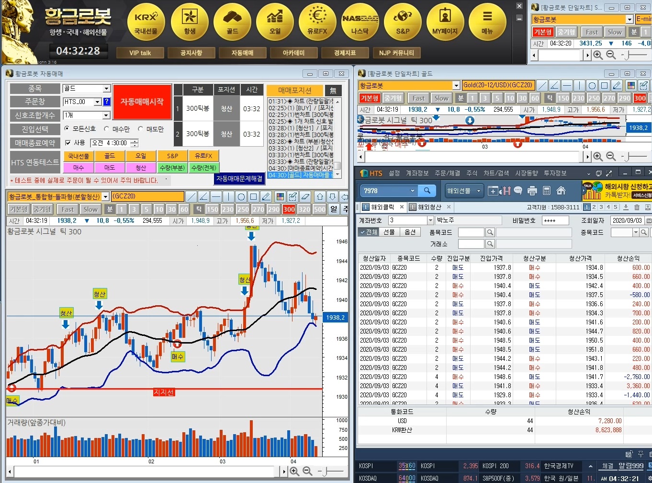This screenshot has height=483, width=652.
Task: Toggle 중기형 mode in 골드 단일차트
Action: point(393,98)
